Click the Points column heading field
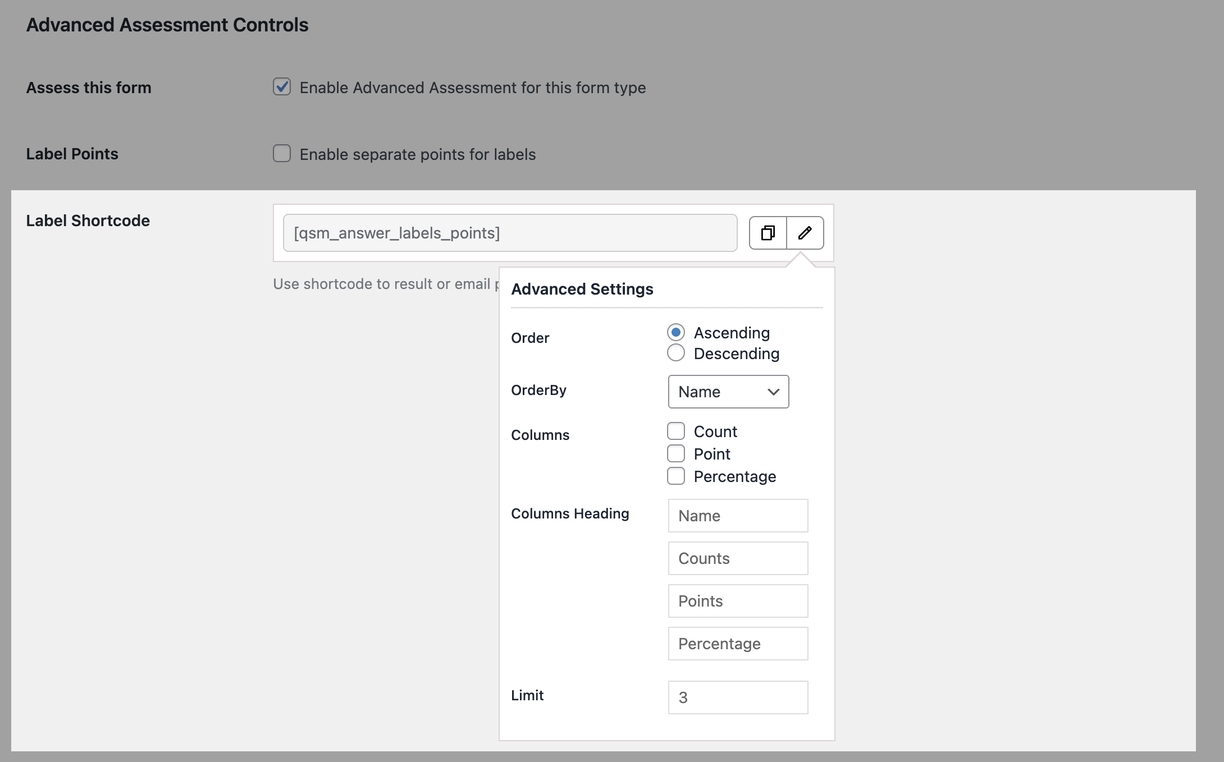1224x762 pixels. [738, 601]
